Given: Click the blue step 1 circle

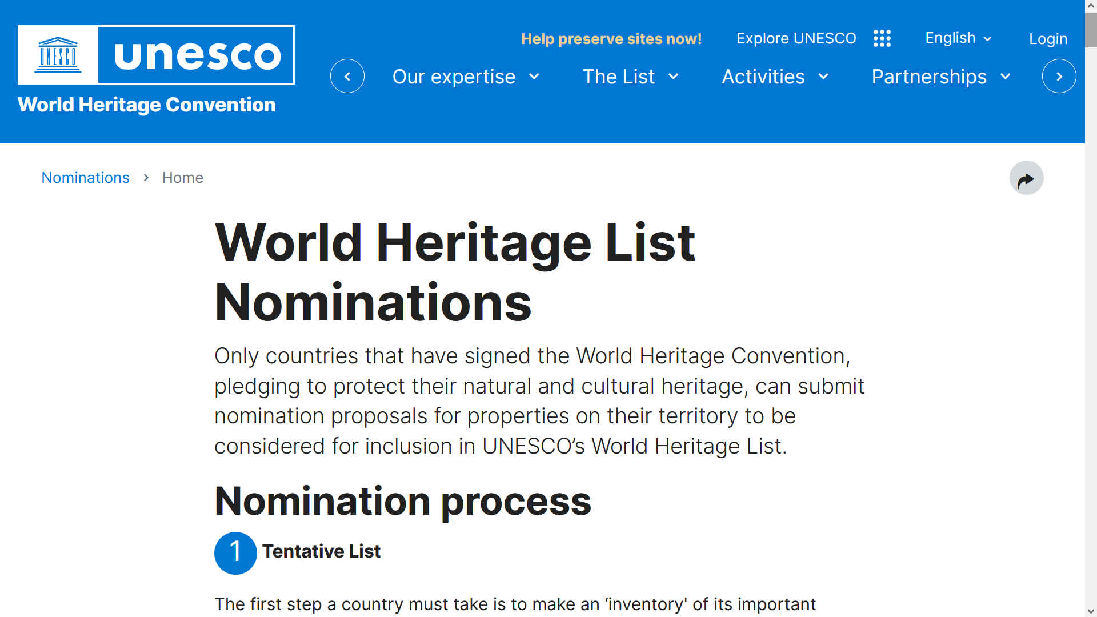Looking at the screenshot, I should [x=235, y=553].
